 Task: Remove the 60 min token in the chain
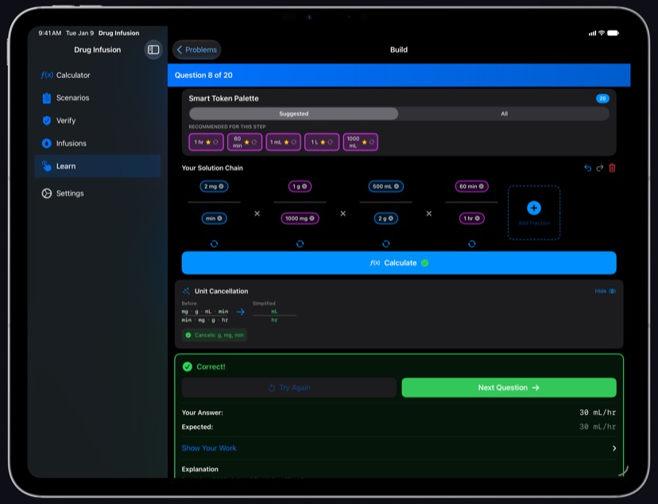[x=482, y=186]
